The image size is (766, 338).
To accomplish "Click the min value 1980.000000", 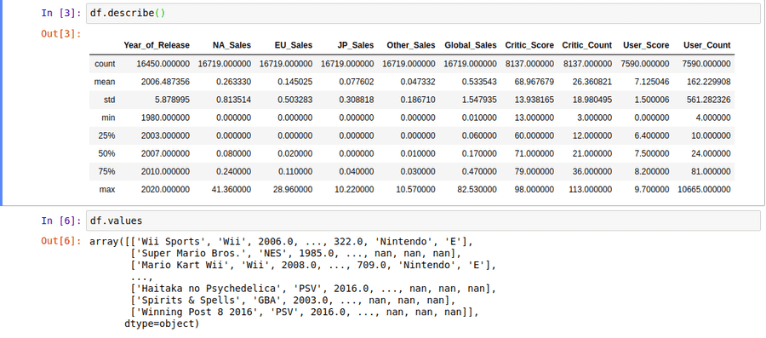I will coord(165,117).
